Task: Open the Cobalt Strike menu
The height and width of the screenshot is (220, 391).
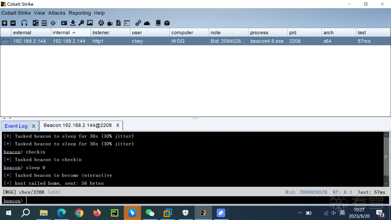Action: coord(16,13)
